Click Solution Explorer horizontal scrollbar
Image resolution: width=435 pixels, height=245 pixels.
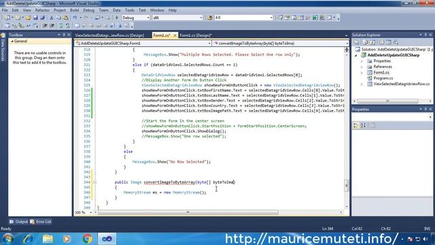pyautogui.click(x=387, y=101)
